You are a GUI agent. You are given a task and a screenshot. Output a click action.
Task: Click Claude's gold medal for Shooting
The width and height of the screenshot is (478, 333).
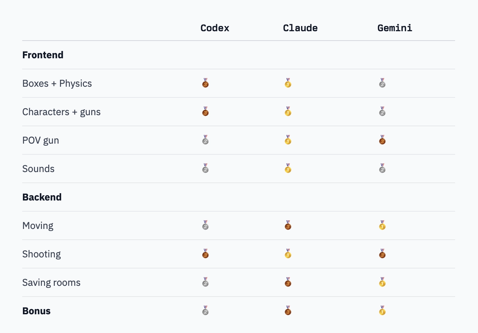click(x=288, y=254)
